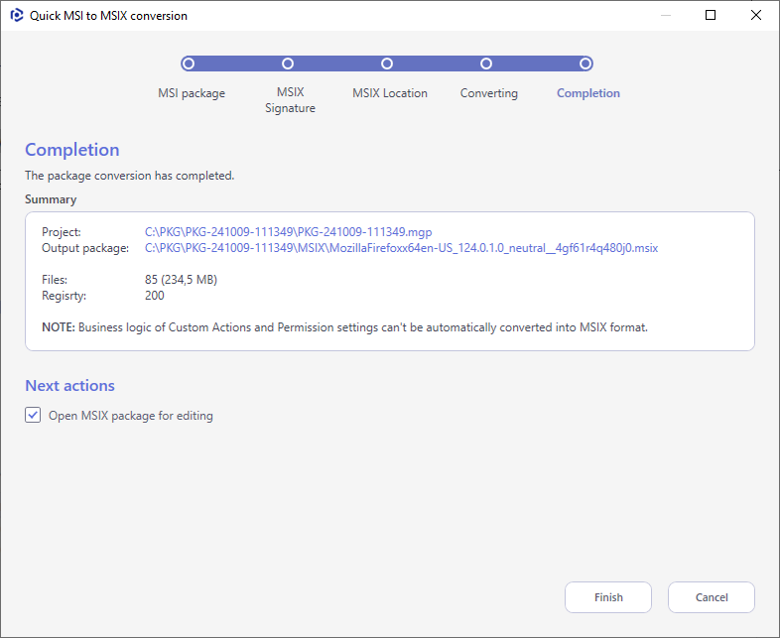Uncheck Open MSIX package for editing
This screenshot has width=780, height=638.
(x=33, y=415)
